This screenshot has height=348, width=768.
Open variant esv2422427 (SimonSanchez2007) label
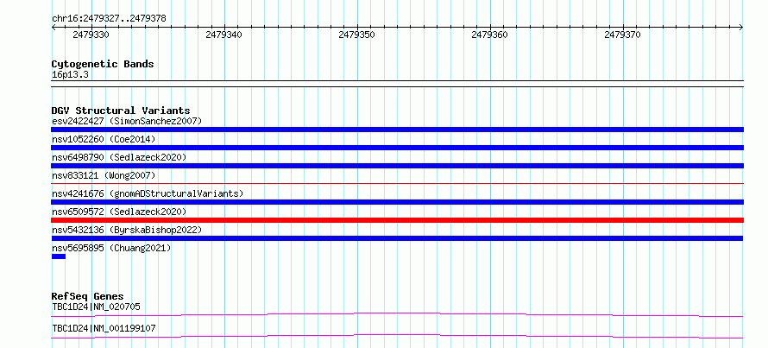126,121
